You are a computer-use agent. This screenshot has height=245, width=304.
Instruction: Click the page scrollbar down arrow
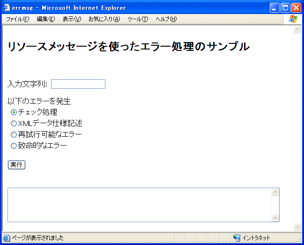tap(297, 227)
